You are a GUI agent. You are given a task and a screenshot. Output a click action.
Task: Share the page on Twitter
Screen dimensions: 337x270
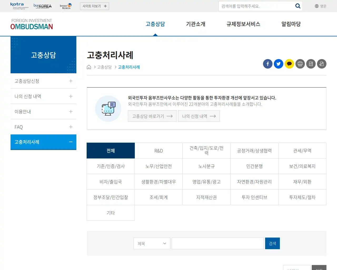pos(278,64)
